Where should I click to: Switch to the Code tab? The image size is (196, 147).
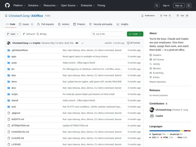11,24
